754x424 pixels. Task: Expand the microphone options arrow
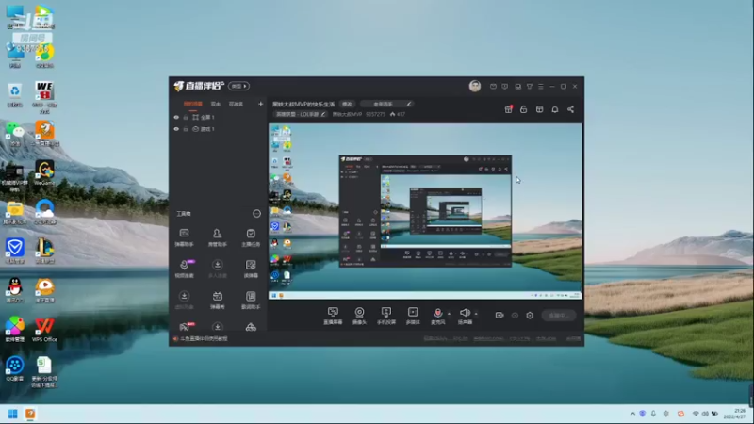[450, 314]
